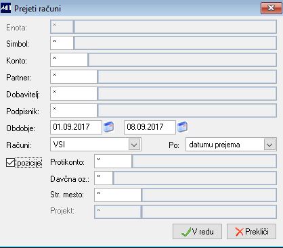This screenshot has height=248, width=283.
Task: Expand the Po datumu prejema dropdown arrow
Action: pos(269,145)
